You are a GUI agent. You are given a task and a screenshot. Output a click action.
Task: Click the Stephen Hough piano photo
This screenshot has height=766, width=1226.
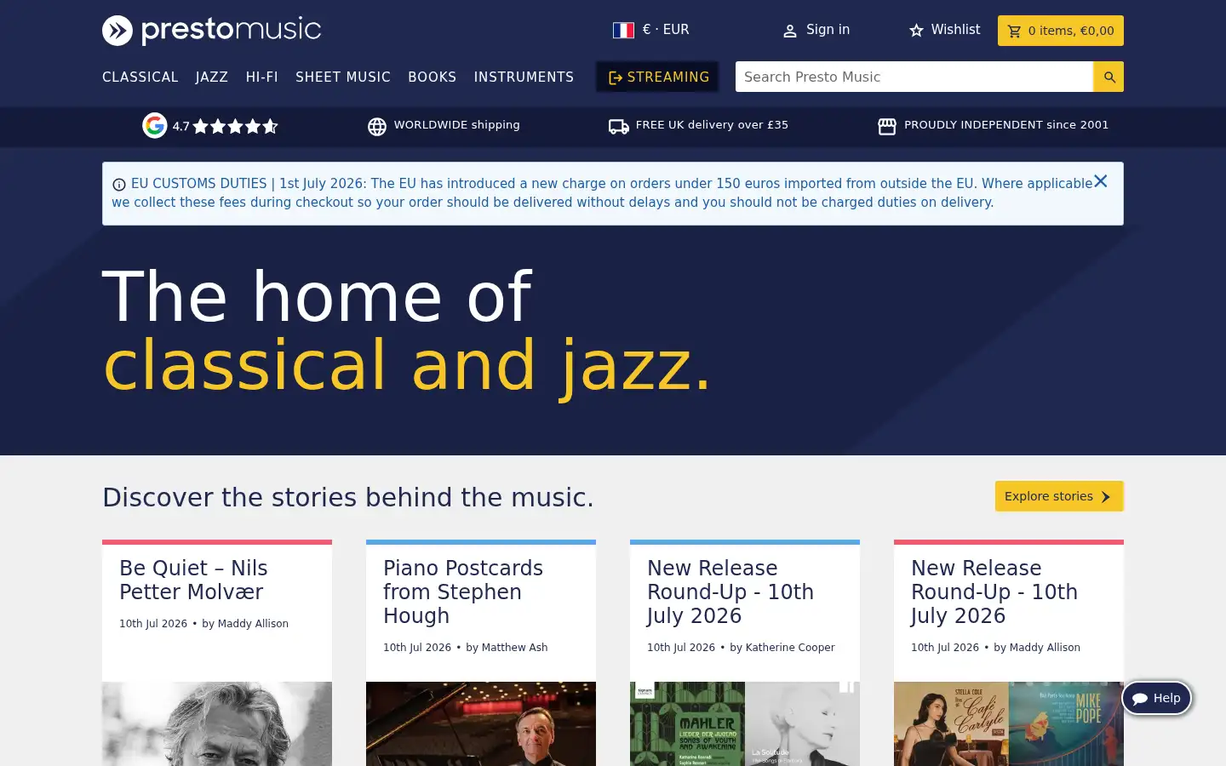(x=481, y=723)
